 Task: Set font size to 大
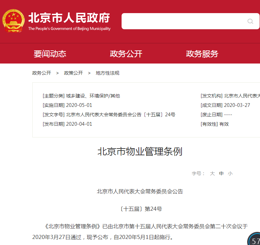212,173
